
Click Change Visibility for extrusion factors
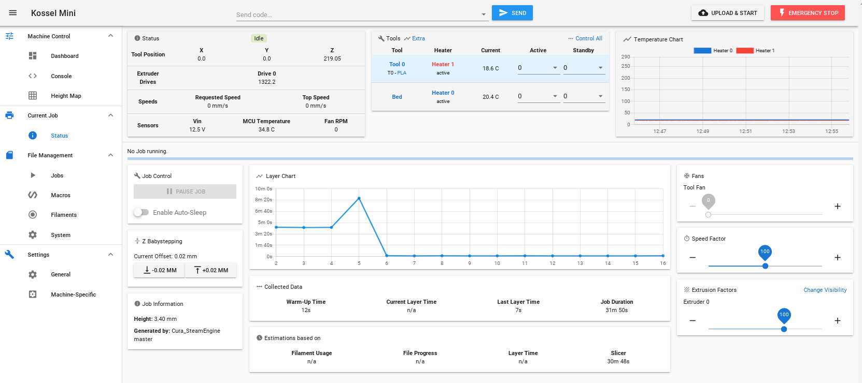pyautogui.click(x=825, y=290)
